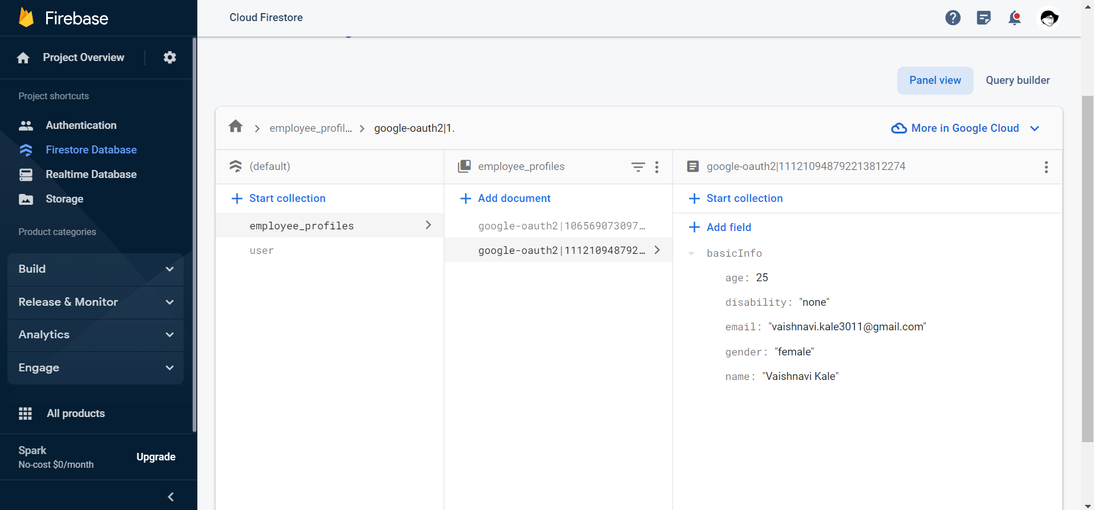Click Add field button
This screenshot has width=1094, height=510.
720,228
